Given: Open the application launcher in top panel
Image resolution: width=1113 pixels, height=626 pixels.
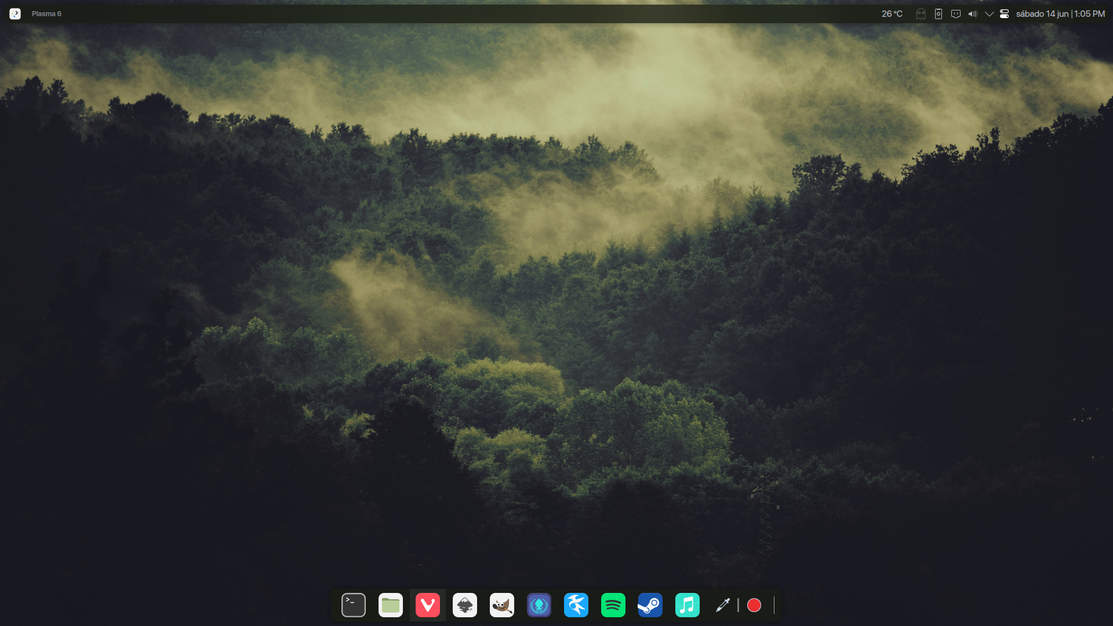Looking at the screenshot, I should 15,14.
